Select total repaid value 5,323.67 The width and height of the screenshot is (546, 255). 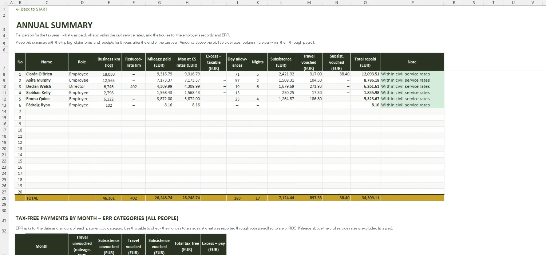pyautogui.click(x=365, y=99)
